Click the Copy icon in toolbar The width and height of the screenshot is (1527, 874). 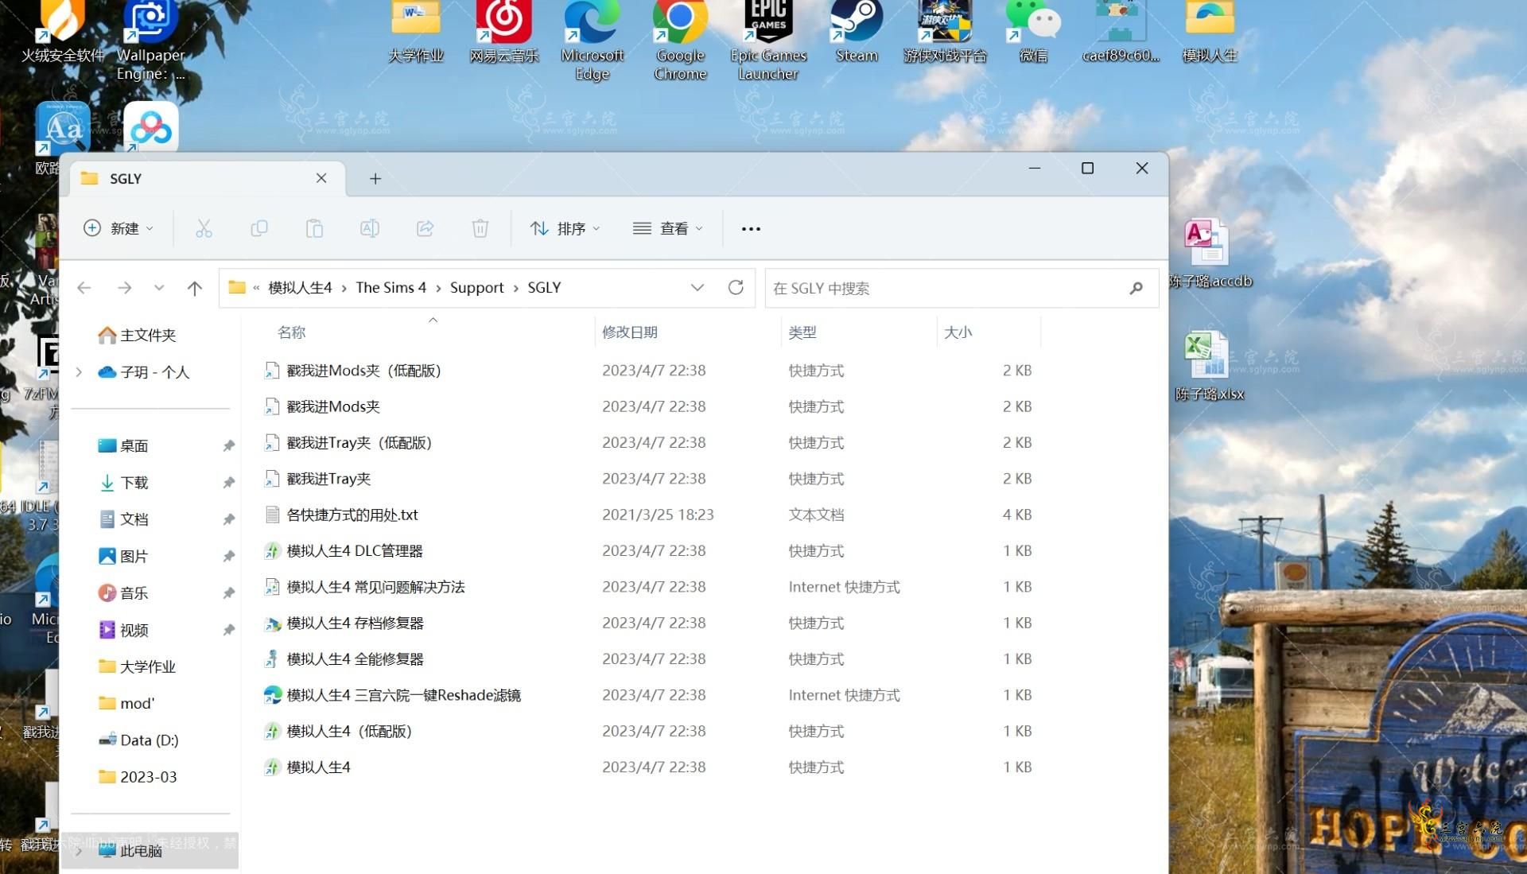coord(259,228)
